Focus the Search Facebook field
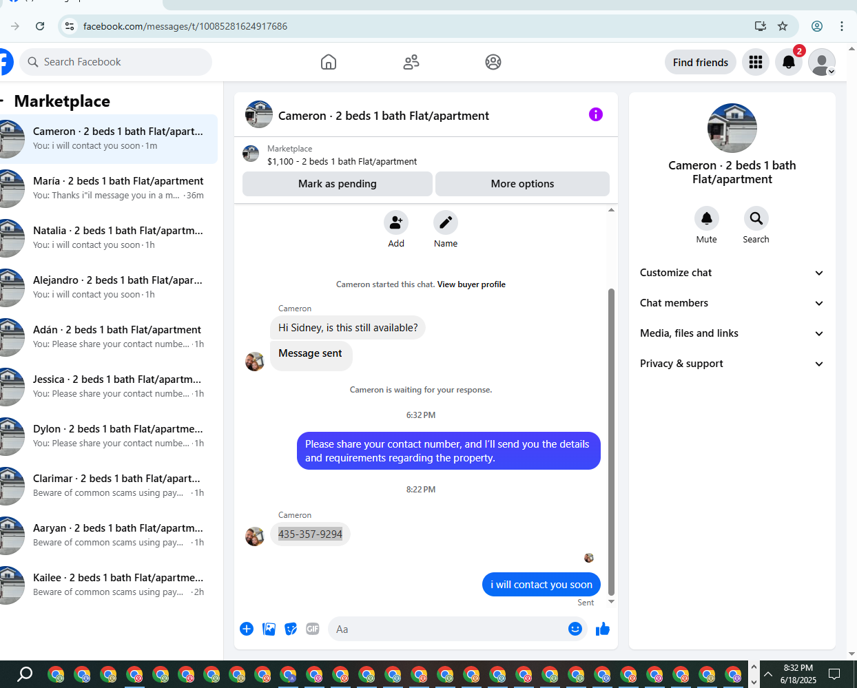857x688 pixels. 116,62
